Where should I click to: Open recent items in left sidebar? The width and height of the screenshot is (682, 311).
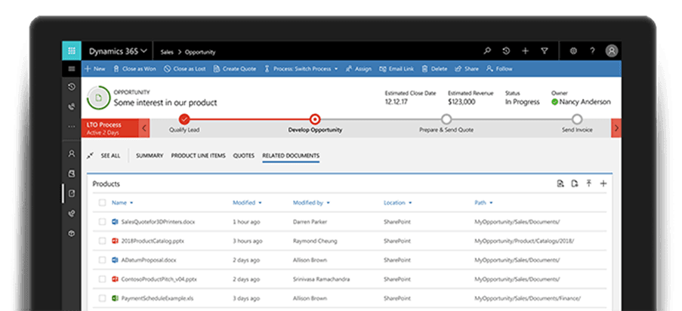[72, 87]
